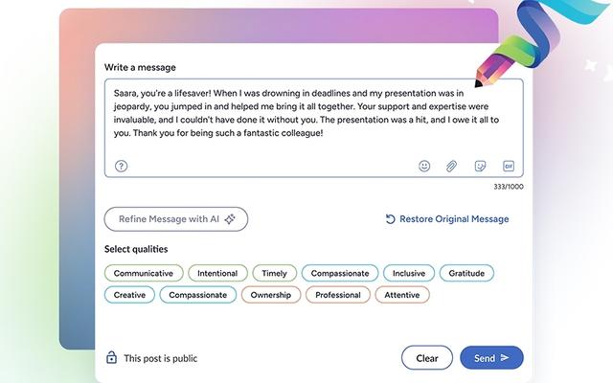Screen dimensions: 613x383
Task: Send the message
Action: tap(491, 358)
